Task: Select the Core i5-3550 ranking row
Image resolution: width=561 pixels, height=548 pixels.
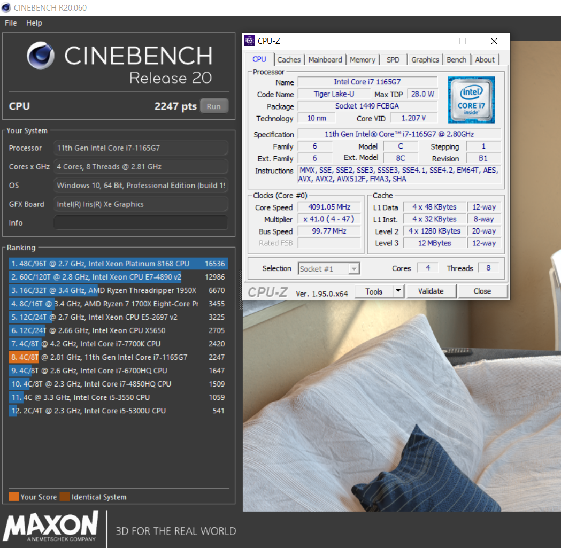Action: click(x=118, y=397)
